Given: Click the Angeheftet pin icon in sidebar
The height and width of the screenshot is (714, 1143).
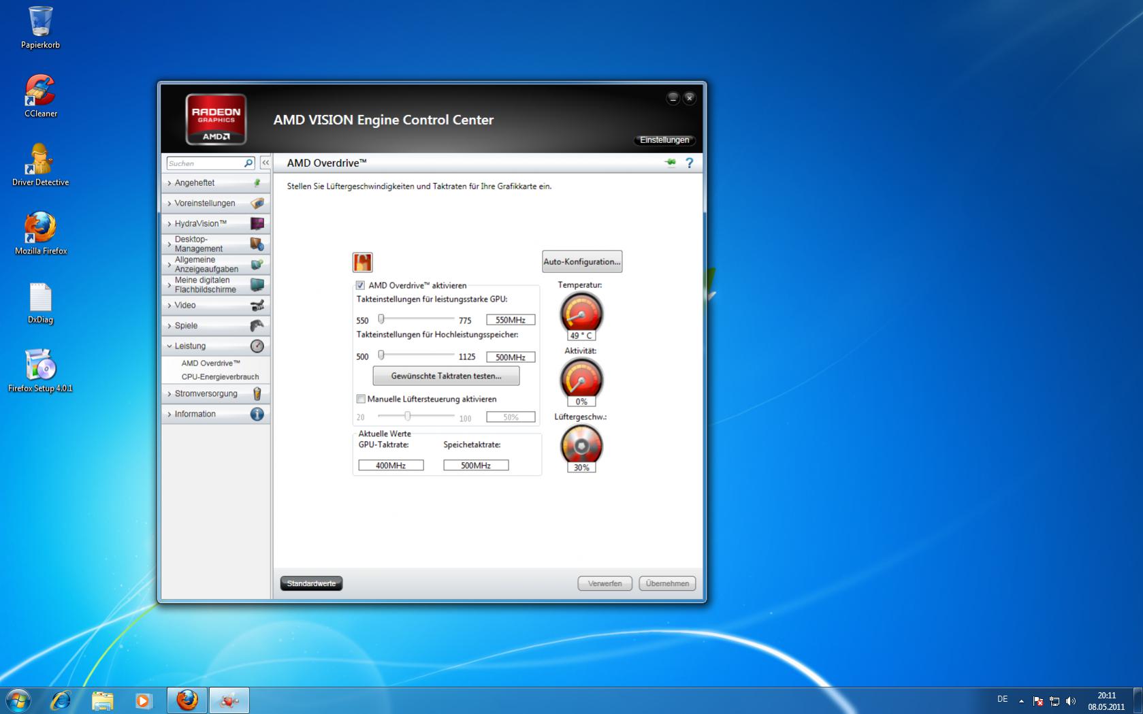Looking at the screenshot, I should 257,183.
